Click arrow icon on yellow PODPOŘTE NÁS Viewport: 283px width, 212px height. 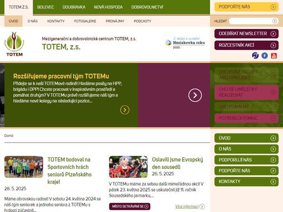click(x=273, y=7)
